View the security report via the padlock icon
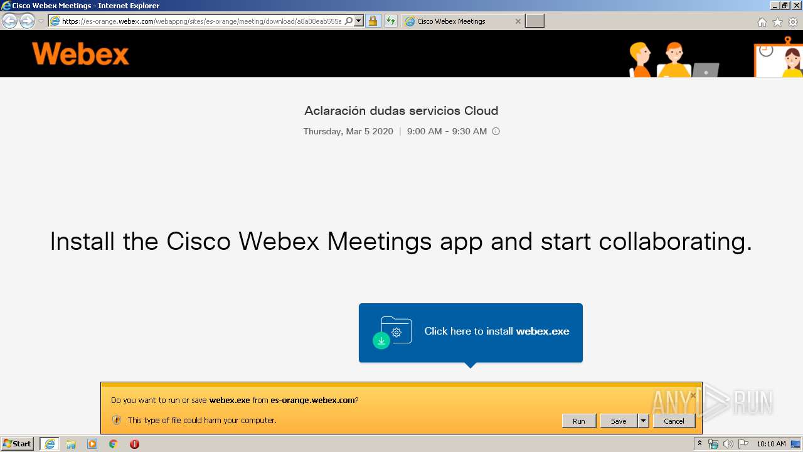 coord(373,21)
